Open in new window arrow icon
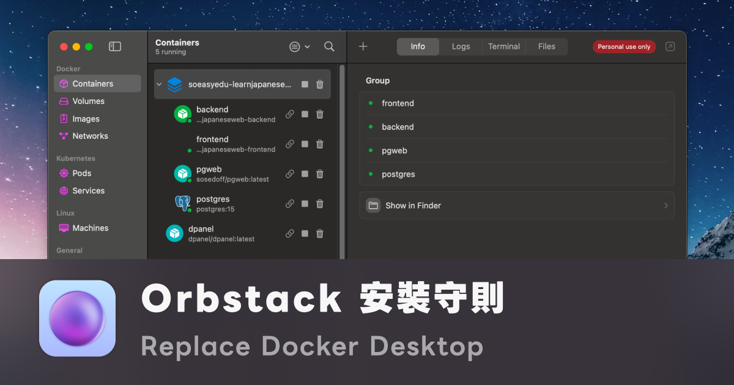This screenshot has width=734, height=385. point(670,46)
